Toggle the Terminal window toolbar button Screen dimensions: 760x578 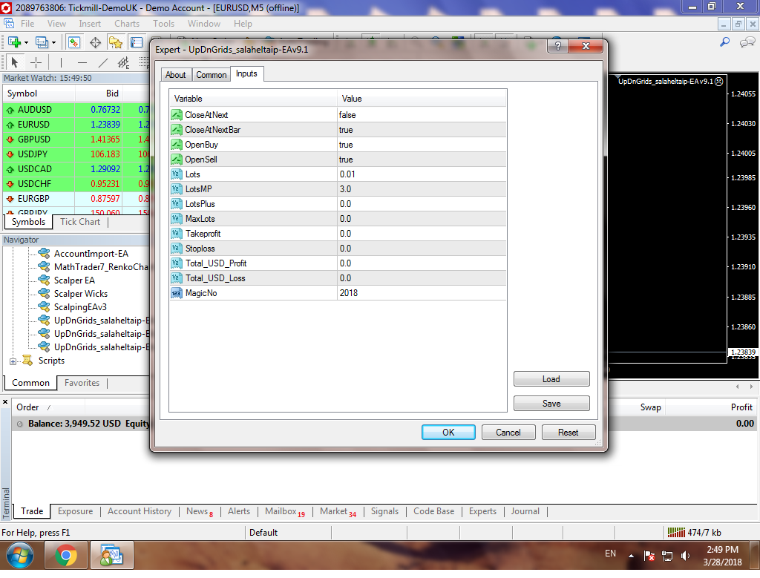(x=137, y=42)
